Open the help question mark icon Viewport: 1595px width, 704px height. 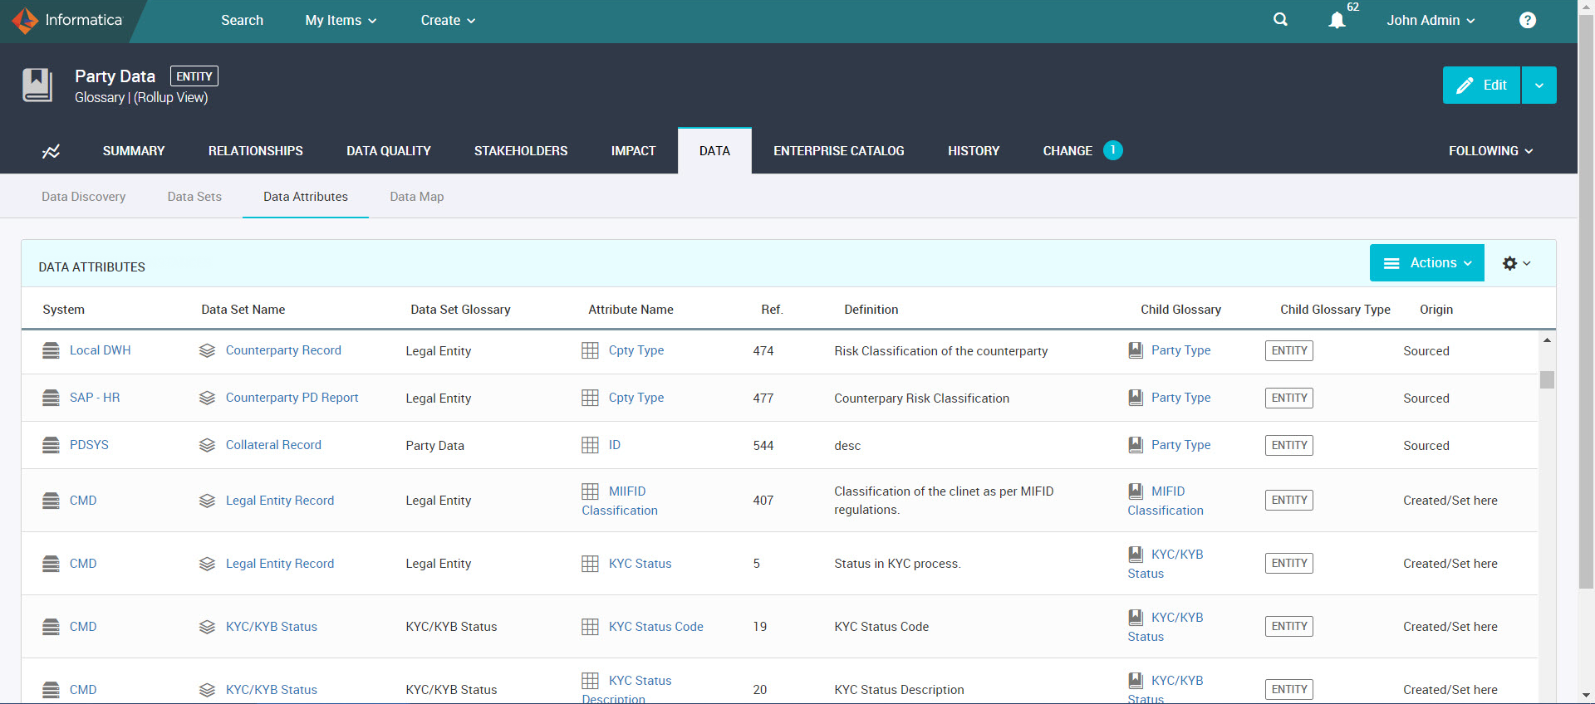coord(1527,20)
